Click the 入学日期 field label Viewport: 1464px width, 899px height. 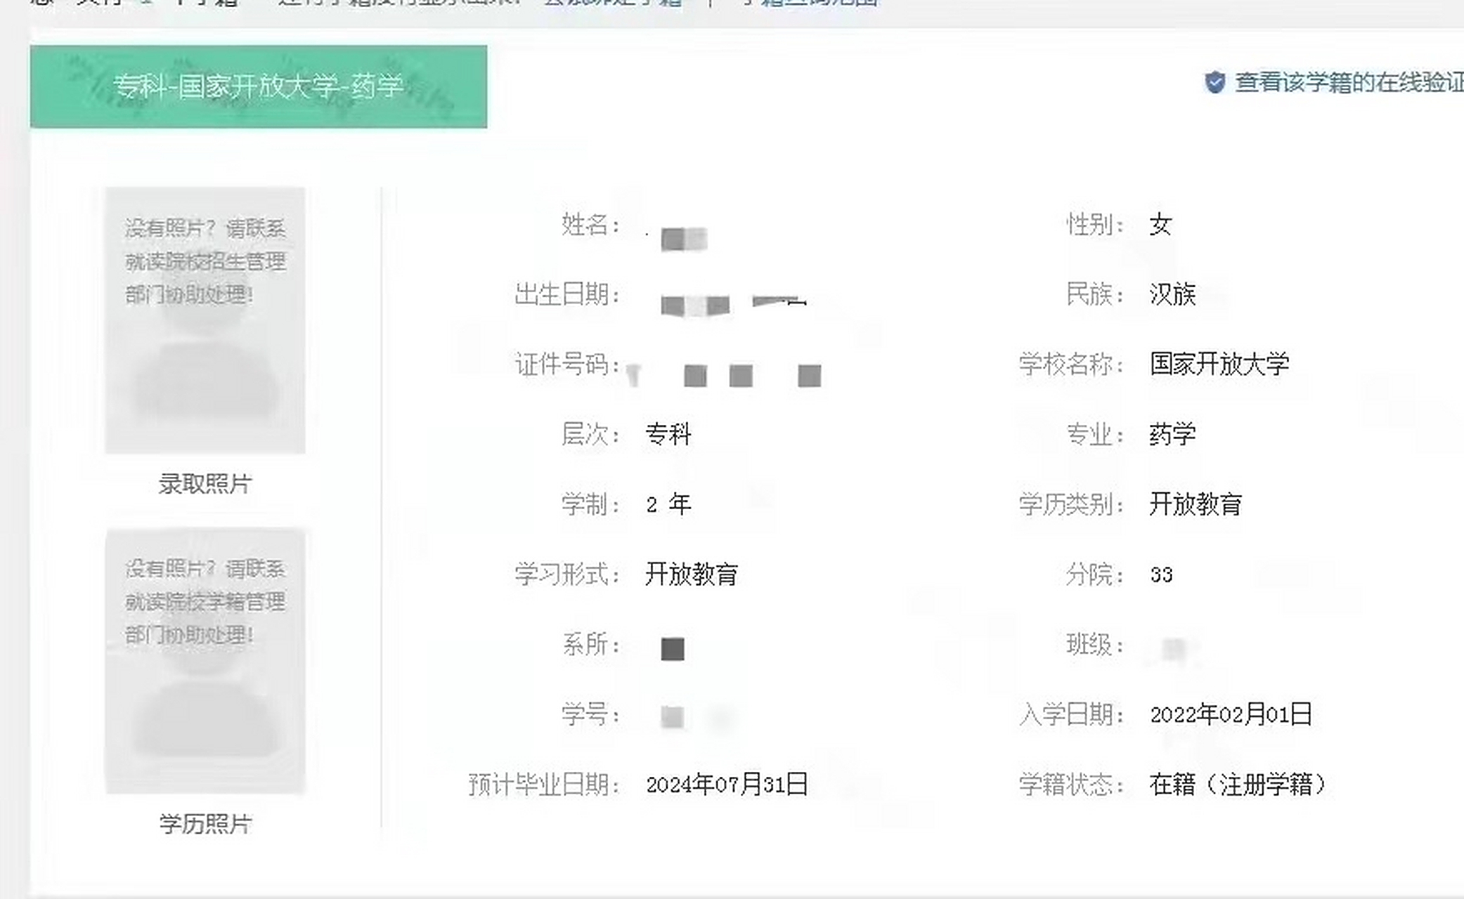coord(1072,714)
